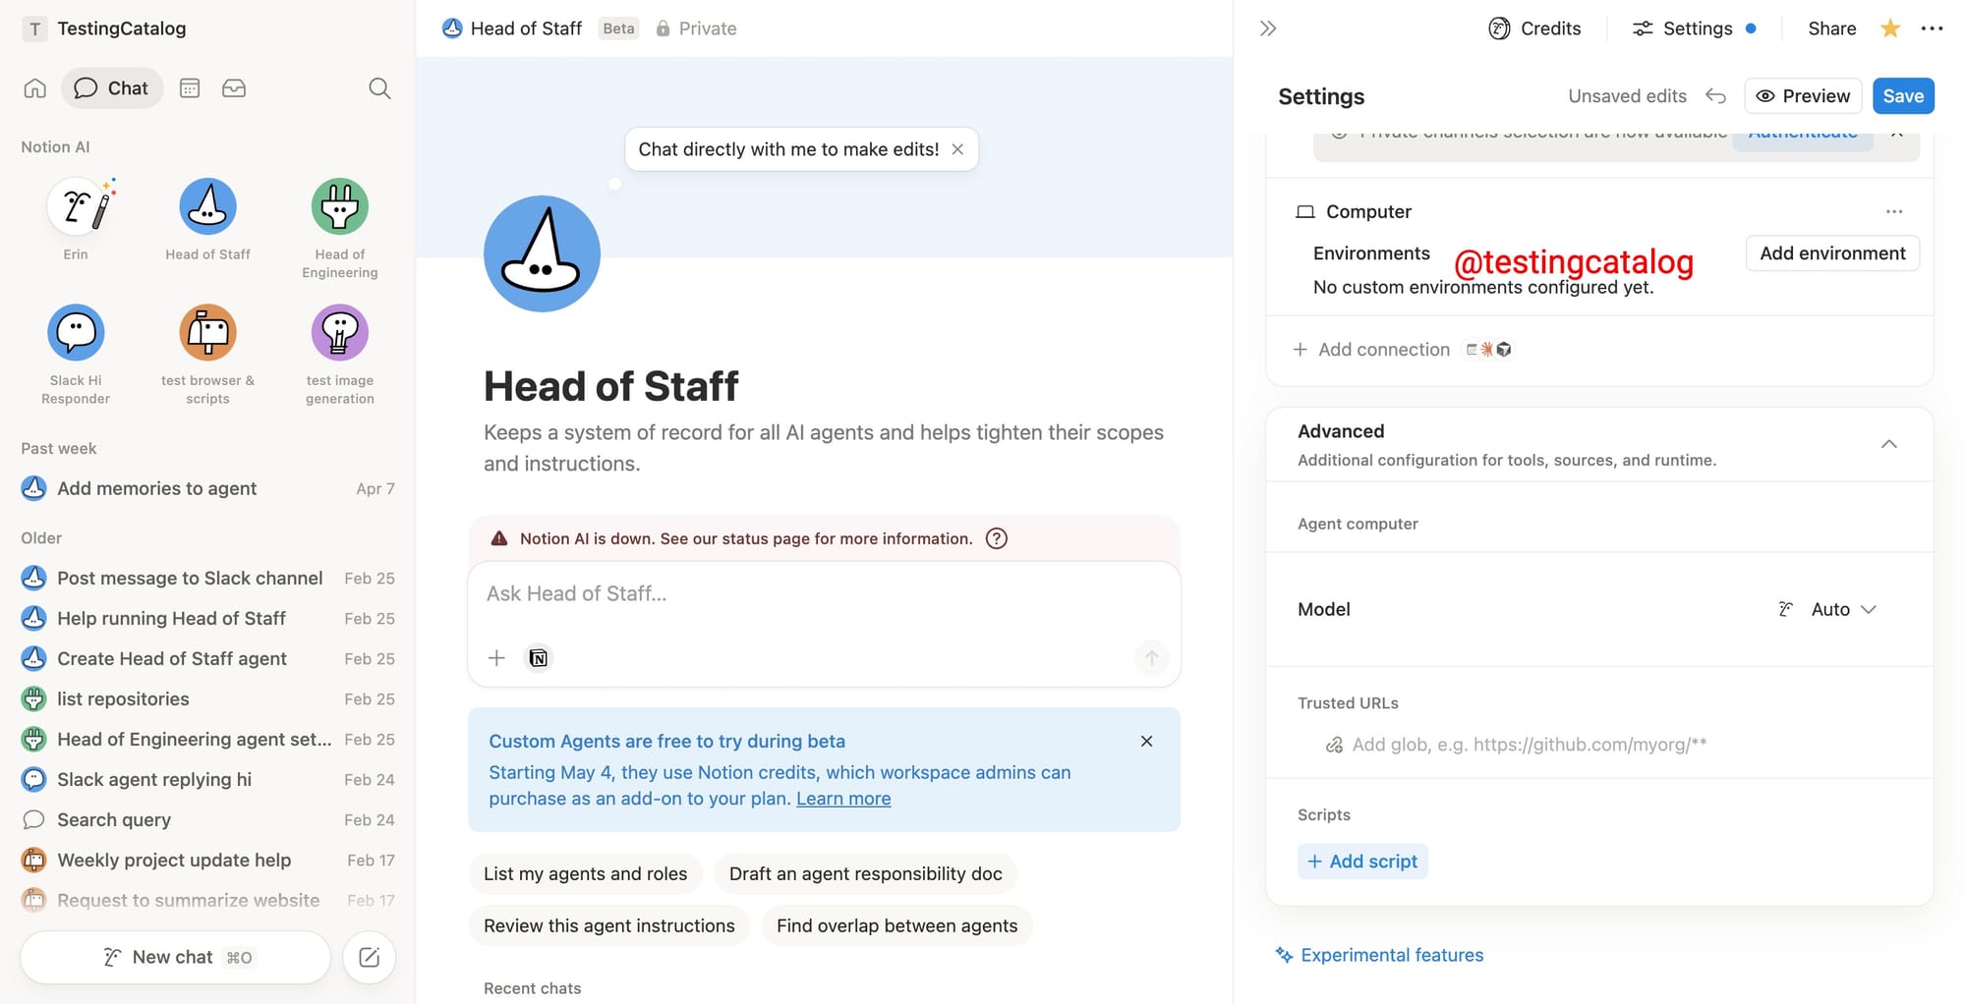Click the Private visibility label
The height and width of the screenshot is (1004, 1966).
click(x=696, y=28)
